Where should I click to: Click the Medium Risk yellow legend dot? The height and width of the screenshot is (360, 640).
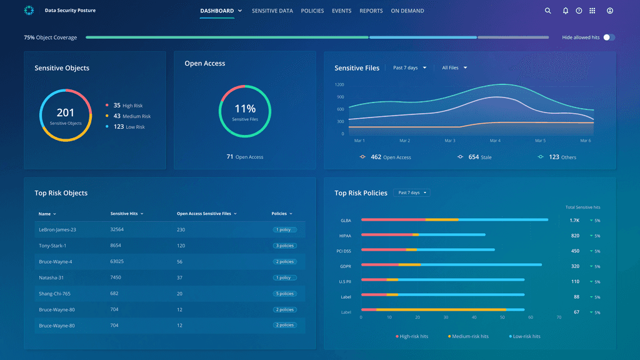(x=107, y=116)
